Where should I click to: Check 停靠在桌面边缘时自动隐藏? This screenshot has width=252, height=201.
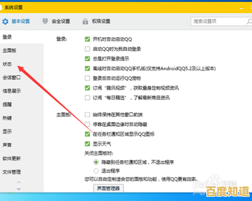tap(87, 124)
